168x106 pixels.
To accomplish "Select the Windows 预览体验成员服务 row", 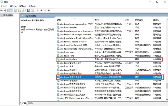I will (109, 95).
